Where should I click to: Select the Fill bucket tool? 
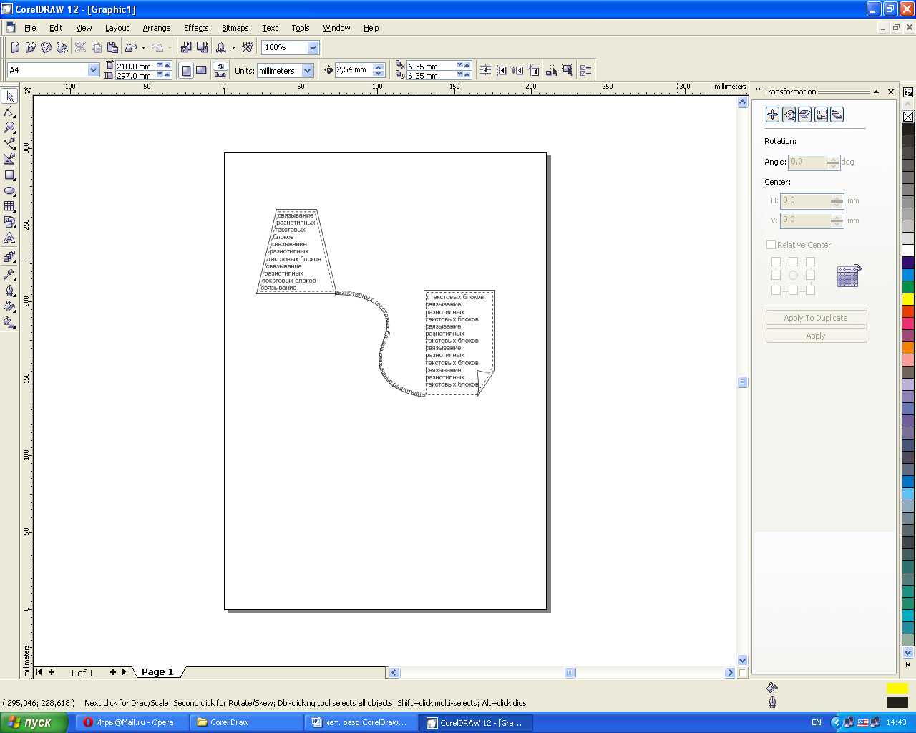tap(9, 306)
